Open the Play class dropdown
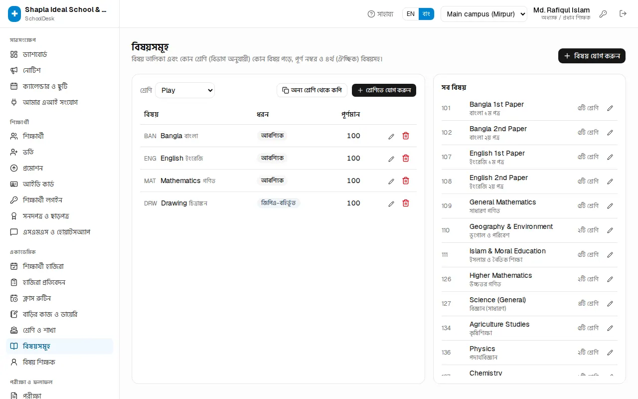638x399 pixels. coord(185,90)
